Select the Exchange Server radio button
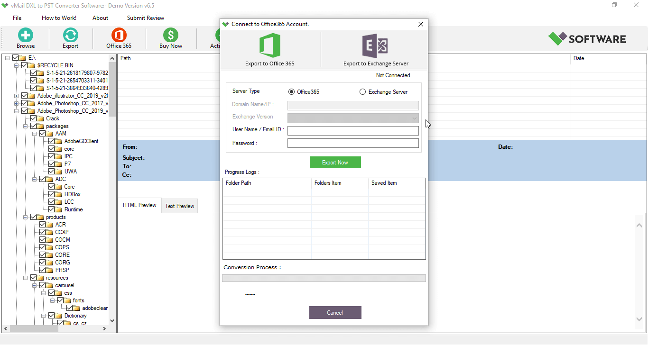 363,92
